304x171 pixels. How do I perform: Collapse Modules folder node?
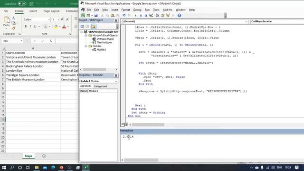point(85,46)
